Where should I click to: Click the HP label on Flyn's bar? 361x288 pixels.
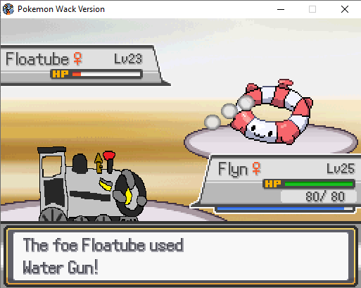coord(273,184)
